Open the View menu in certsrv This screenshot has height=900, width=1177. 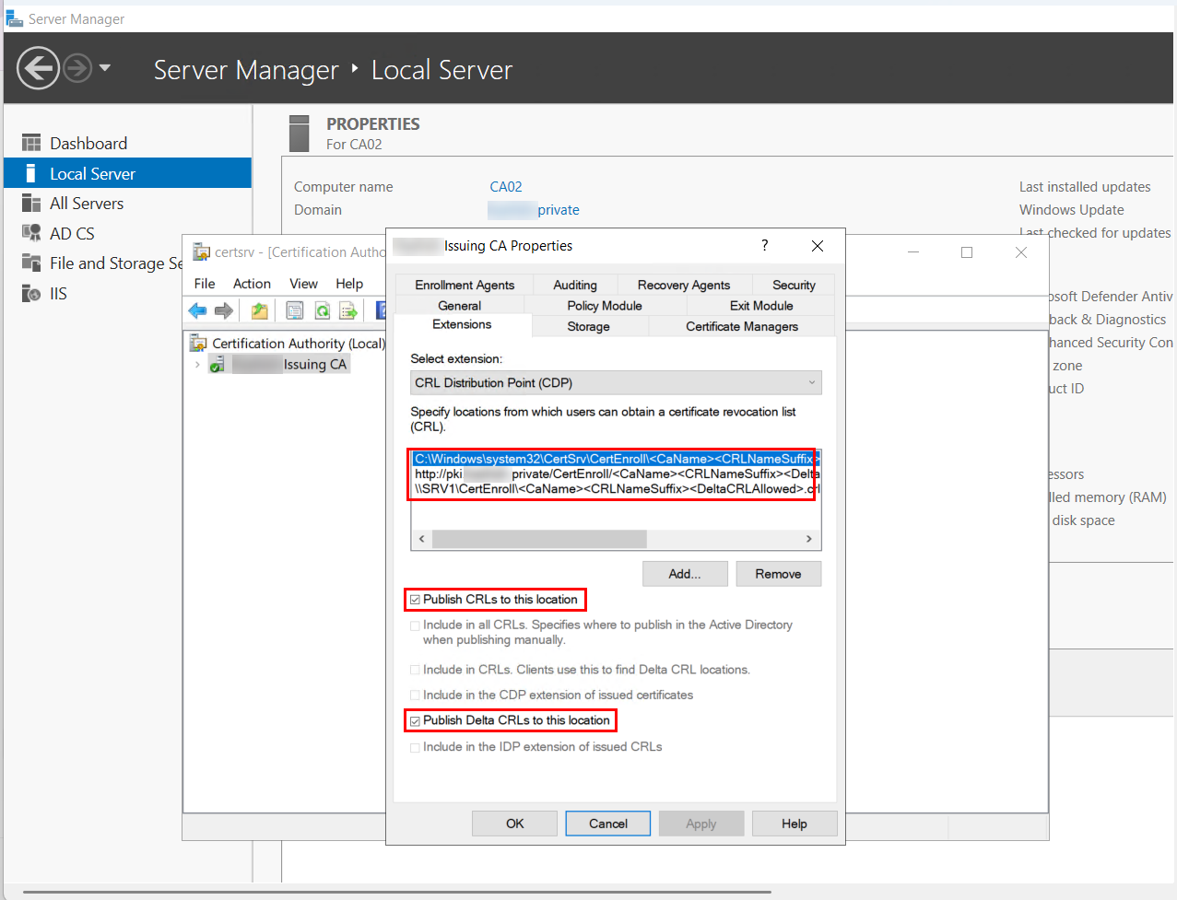(303, 284)
